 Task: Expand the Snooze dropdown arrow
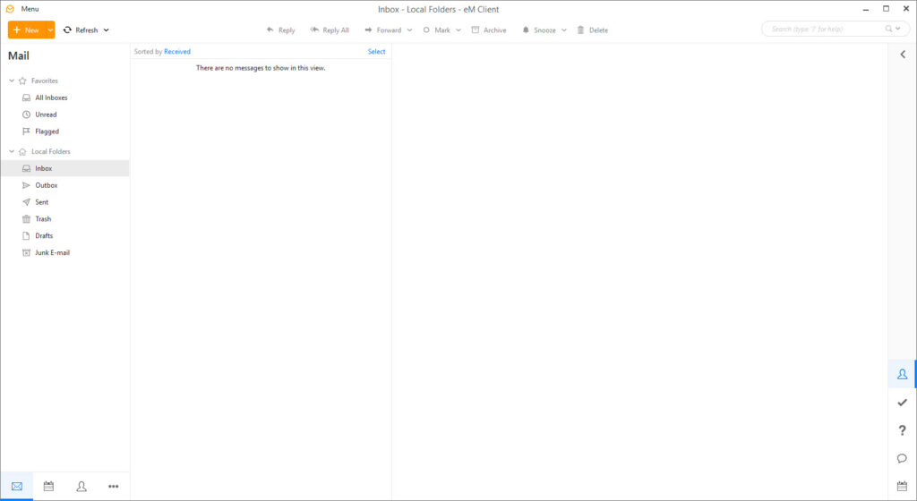564,30
